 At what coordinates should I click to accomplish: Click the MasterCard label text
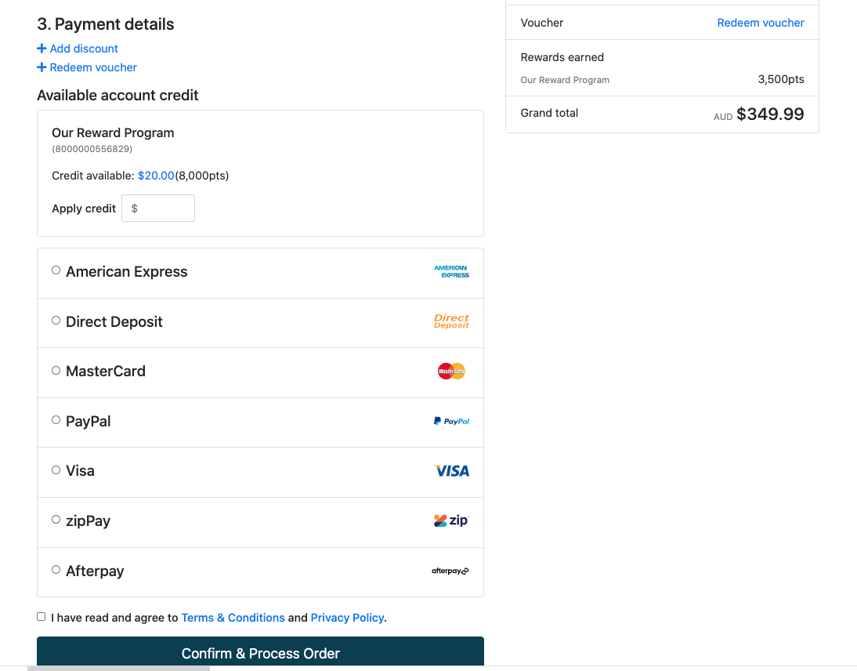tap(106, 372)
